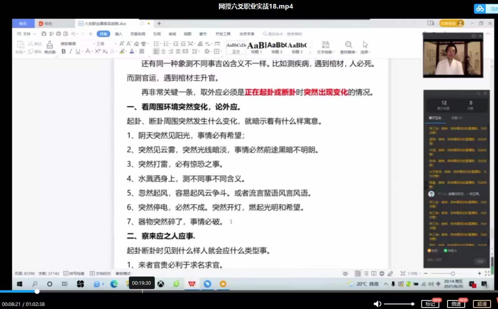Viewport: 498px width, 309px height.
Task: Mute the video using the speaker icon
Action: (377, 304)
